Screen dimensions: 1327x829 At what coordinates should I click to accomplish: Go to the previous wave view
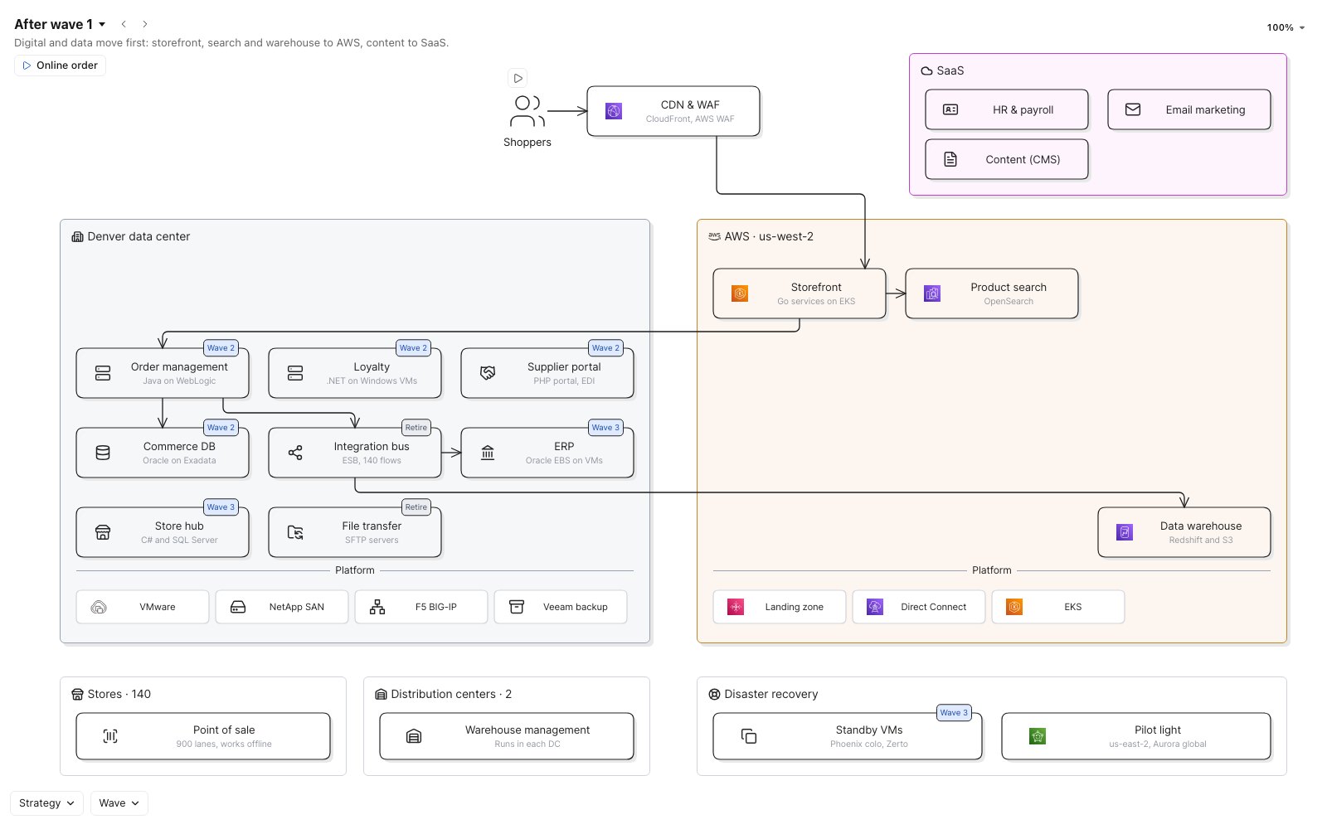124,24
